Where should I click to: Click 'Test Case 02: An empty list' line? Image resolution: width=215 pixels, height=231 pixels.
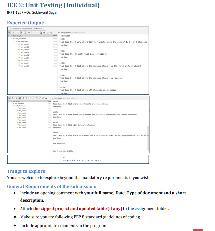tap(83, 54)
